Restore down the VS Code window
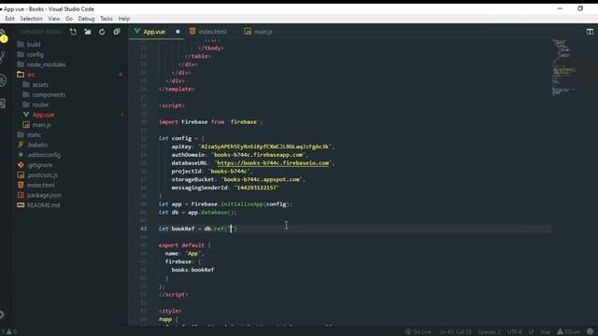This screenshot has width=598, height=336. (580, 8)
